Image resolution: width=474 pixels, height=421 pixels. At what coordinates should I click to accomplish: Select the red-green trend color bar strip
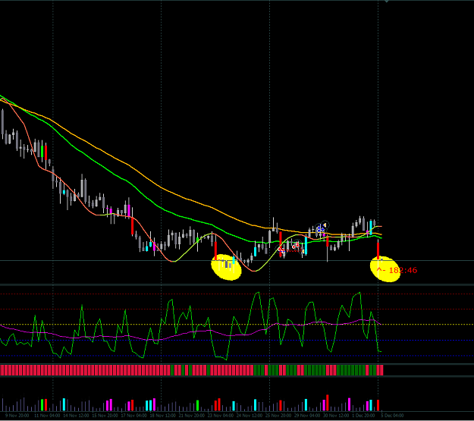pyautogui.click(x=192, y=370)
